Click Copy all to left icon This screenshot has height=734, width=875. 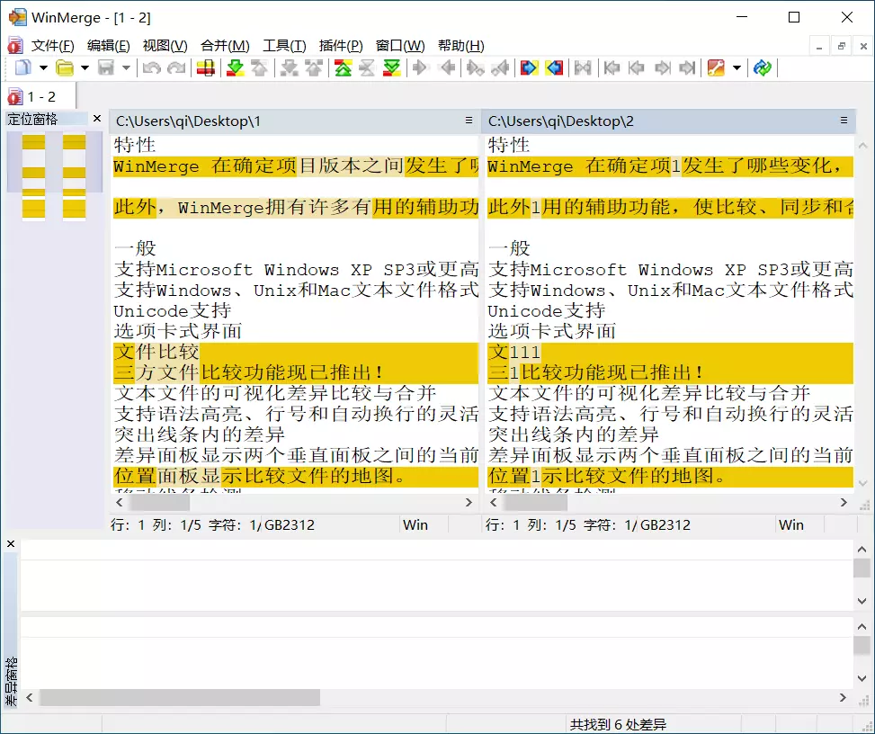pyautogui.click(x=554, y=67)
